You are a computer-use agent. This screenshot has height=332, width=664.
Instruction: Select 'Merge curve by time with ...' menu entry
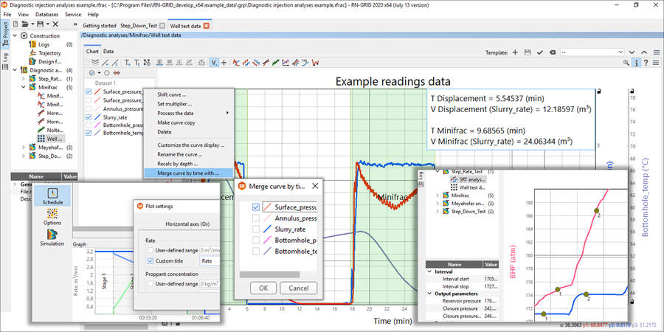pyautogui.click(x=189, y=173)
